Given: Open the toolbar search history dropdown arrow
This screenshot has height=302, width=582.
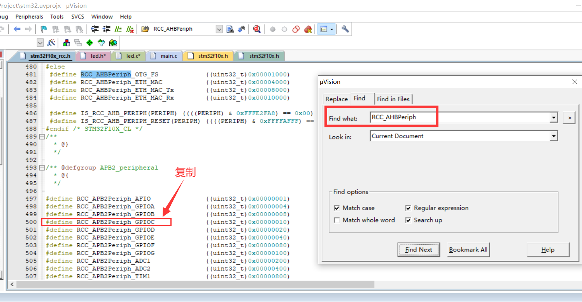Looking at the screenshot, I should coord(219,29).
